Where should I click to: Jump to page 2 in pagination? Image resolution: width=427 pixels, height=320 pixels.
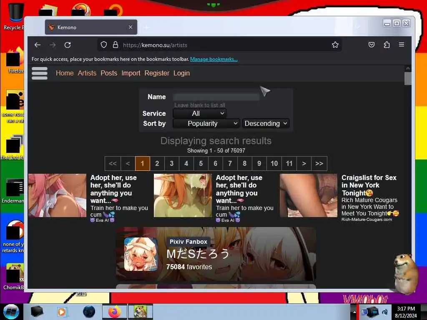pyautogui.click(x=157, y=163)
